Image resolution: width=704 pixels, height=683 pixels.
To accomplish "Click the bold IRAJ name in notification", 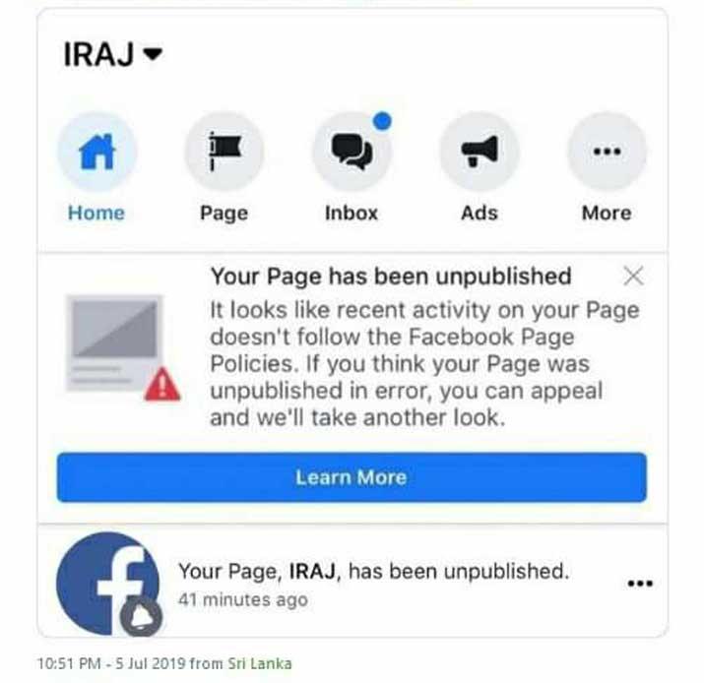I will coord(312,571).
